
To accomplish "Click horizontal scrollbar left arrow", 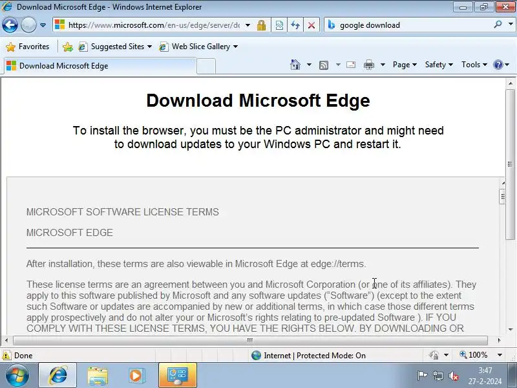I will point(6,340).
